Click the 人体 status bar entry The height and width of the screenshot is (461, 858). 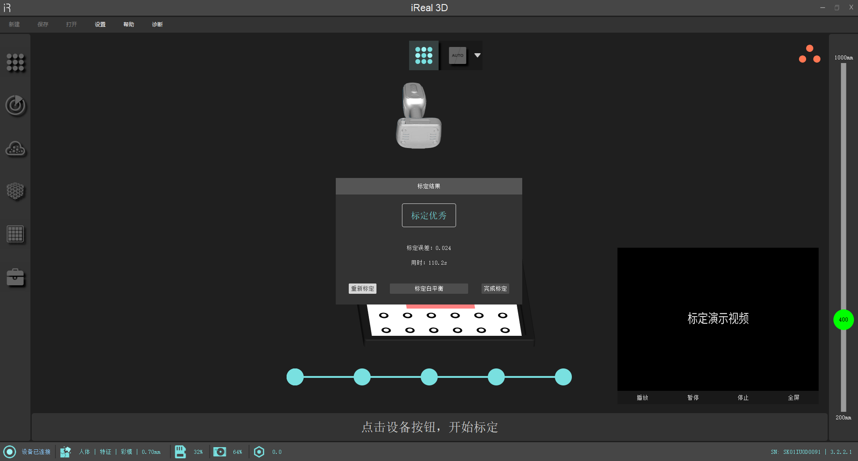85,452
